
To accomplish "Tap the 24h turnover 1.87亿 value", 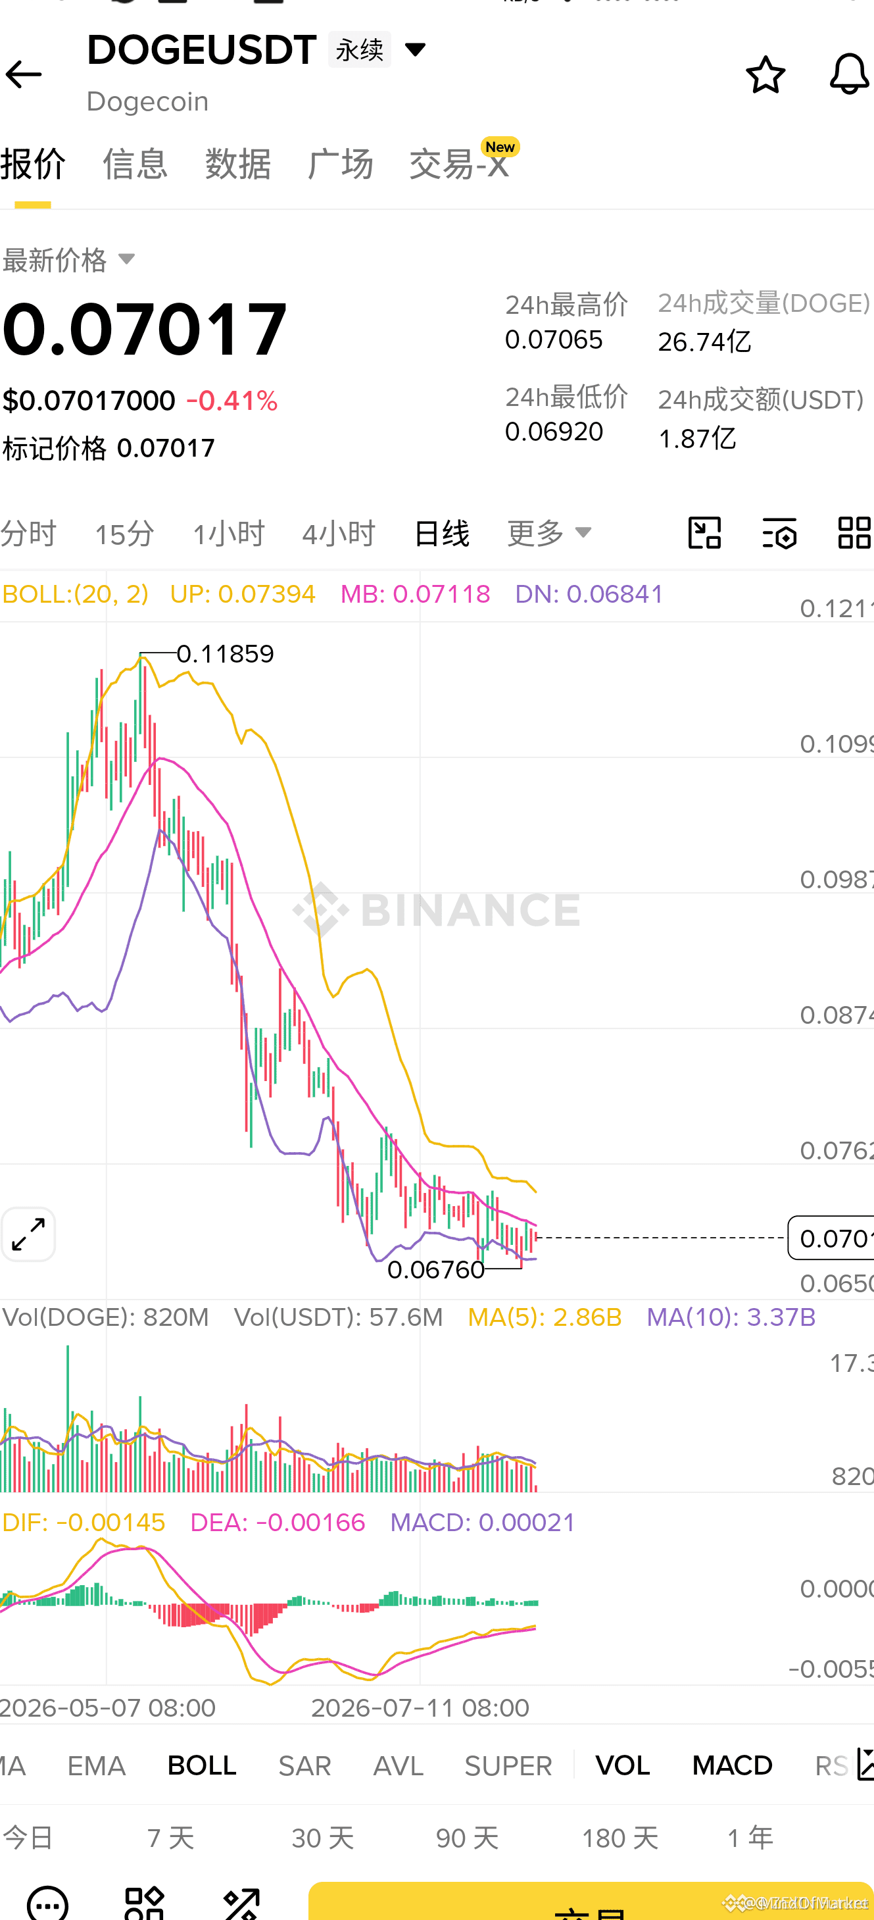I will 696,438.
